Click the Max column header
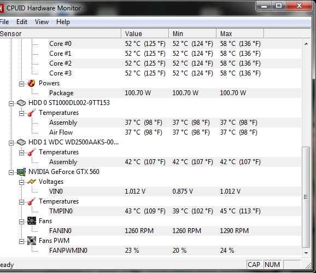 pos(240,34)
